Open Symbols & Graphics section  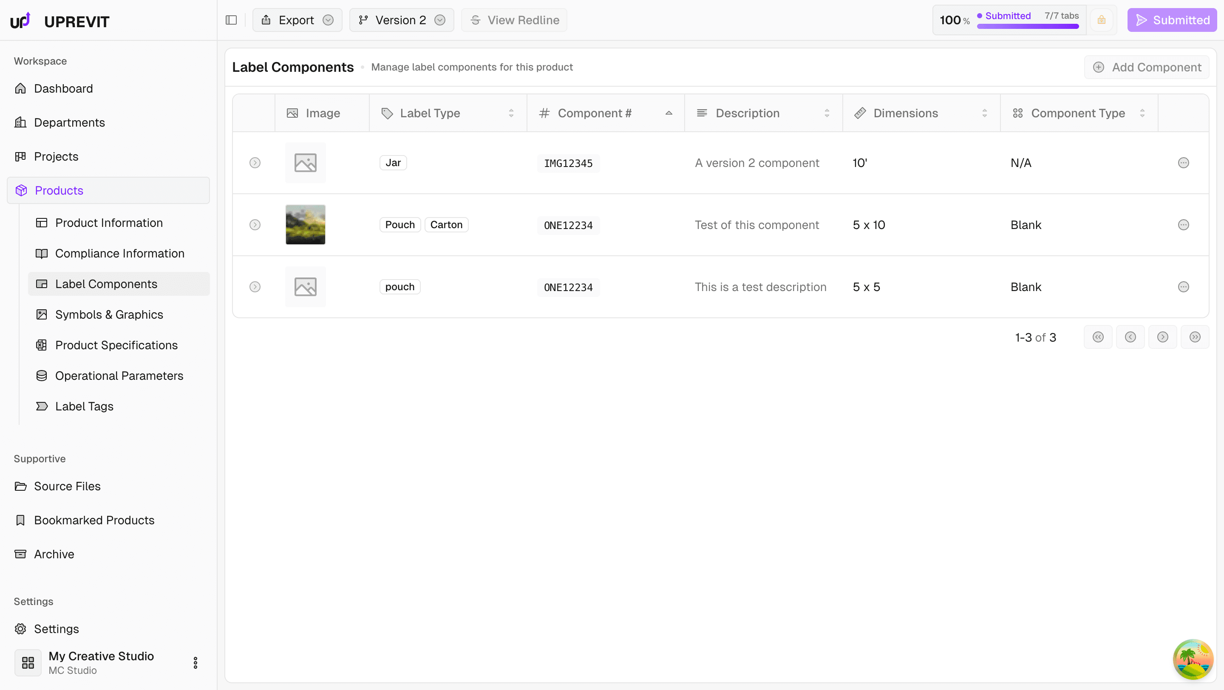109,314
